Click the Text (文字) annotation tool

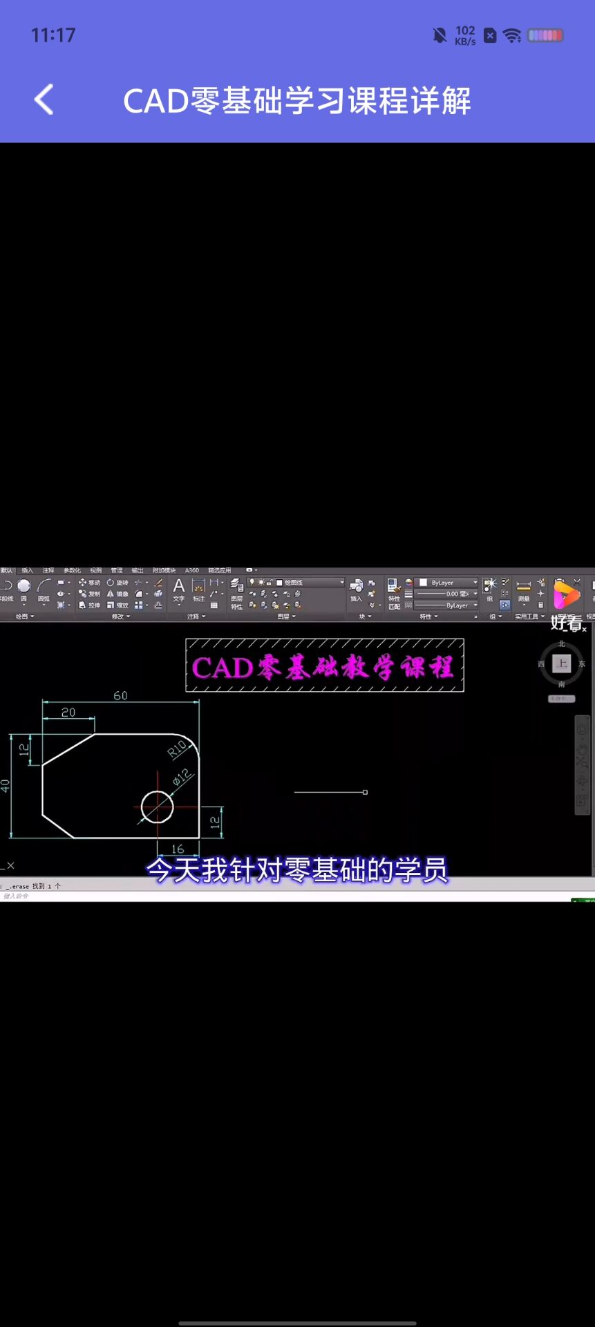coord(179,590)
